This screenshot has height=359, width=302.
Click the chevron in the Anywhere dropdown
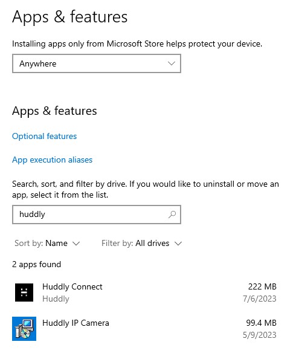(x=172, y=63)
